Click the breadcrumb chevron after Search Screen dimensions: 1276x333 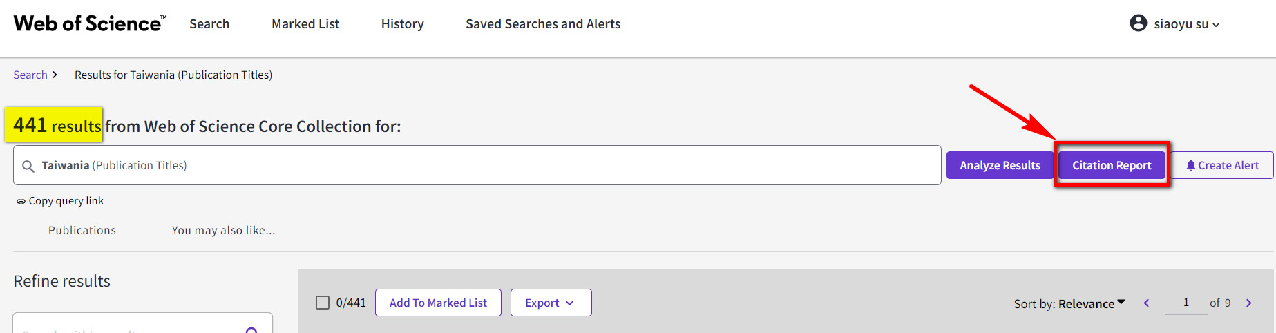pos(55,75)
